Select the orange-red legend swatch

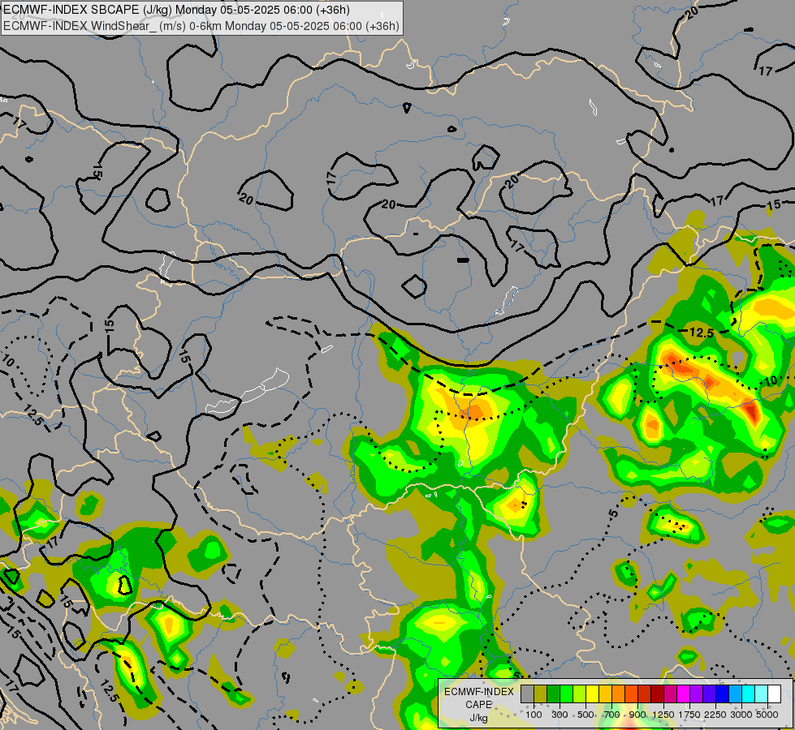tap(631, 693)
